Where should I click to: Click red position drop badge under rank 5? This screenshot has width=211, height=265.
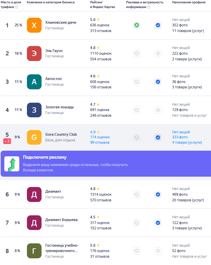point(7,141)
